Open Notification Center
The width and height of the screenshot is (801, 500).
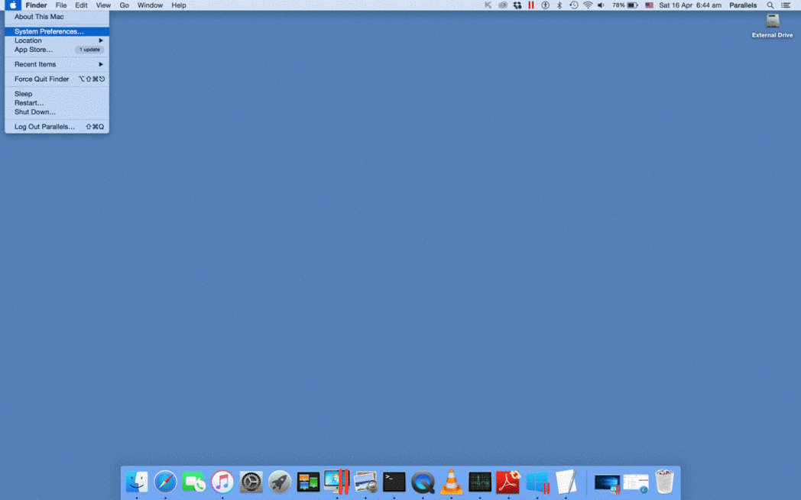pyautogui.click(x=786, y=5)
